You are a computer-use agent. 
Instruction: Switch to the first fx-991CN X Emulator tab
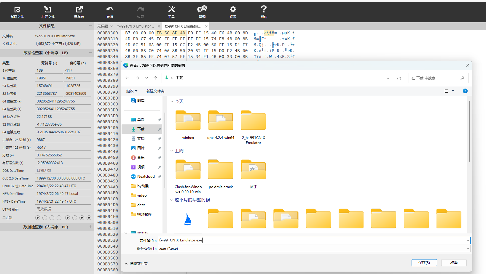(x=136, y=26)
